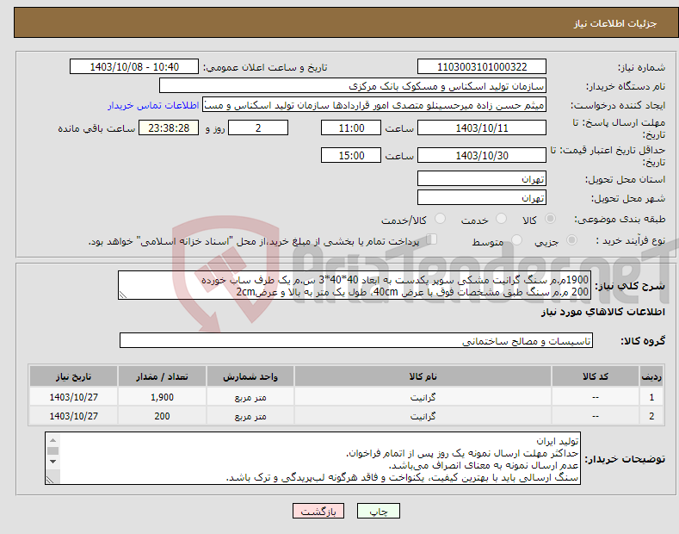Viewport: 679px width, 534px height.
Task: Click the delivery city field تهران
Action: 482,197
